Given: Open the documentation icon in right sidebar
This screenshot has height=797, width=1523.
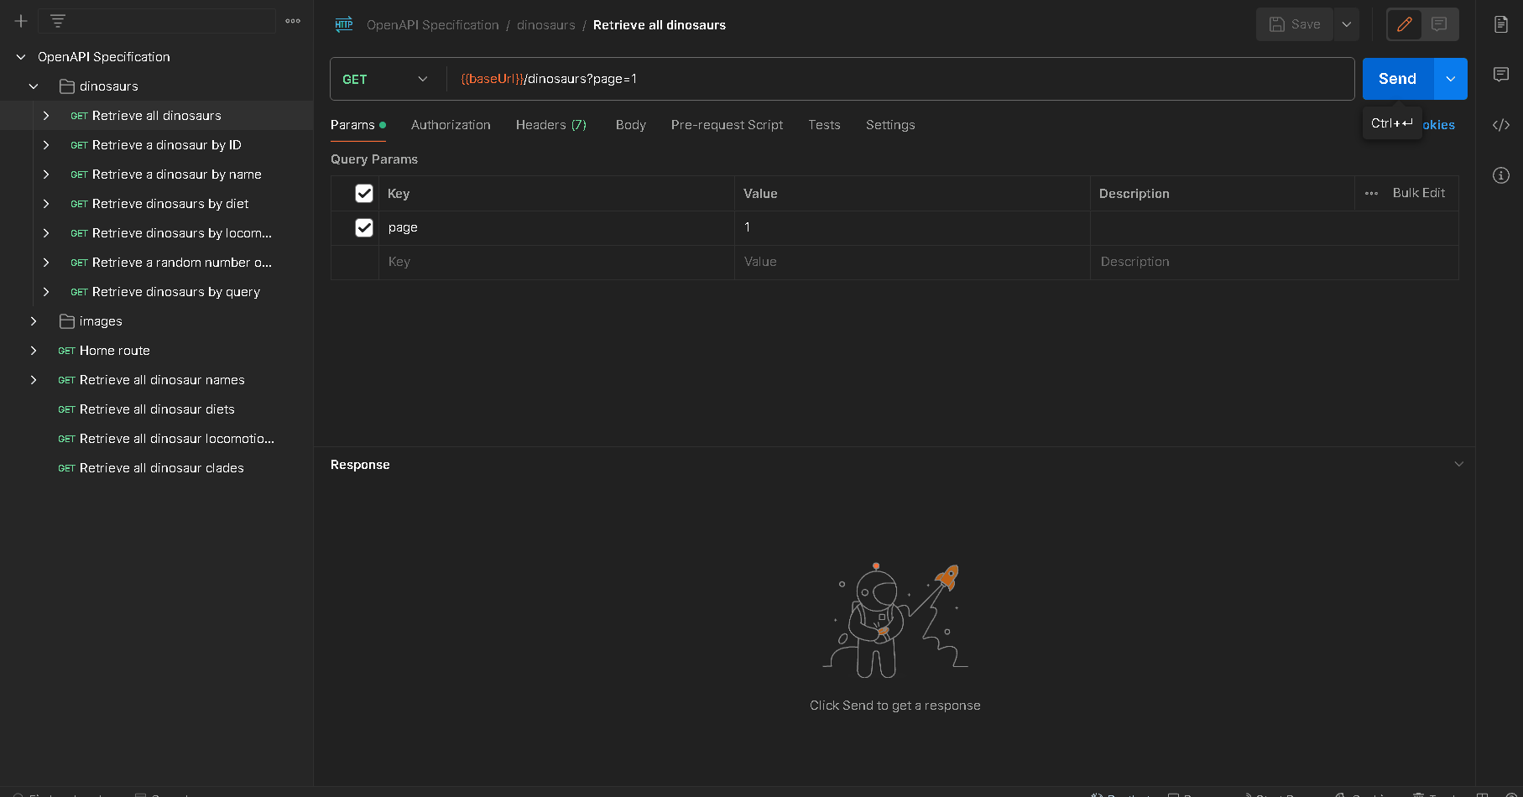Looking at the screenshot, I should coord(1501,24).
